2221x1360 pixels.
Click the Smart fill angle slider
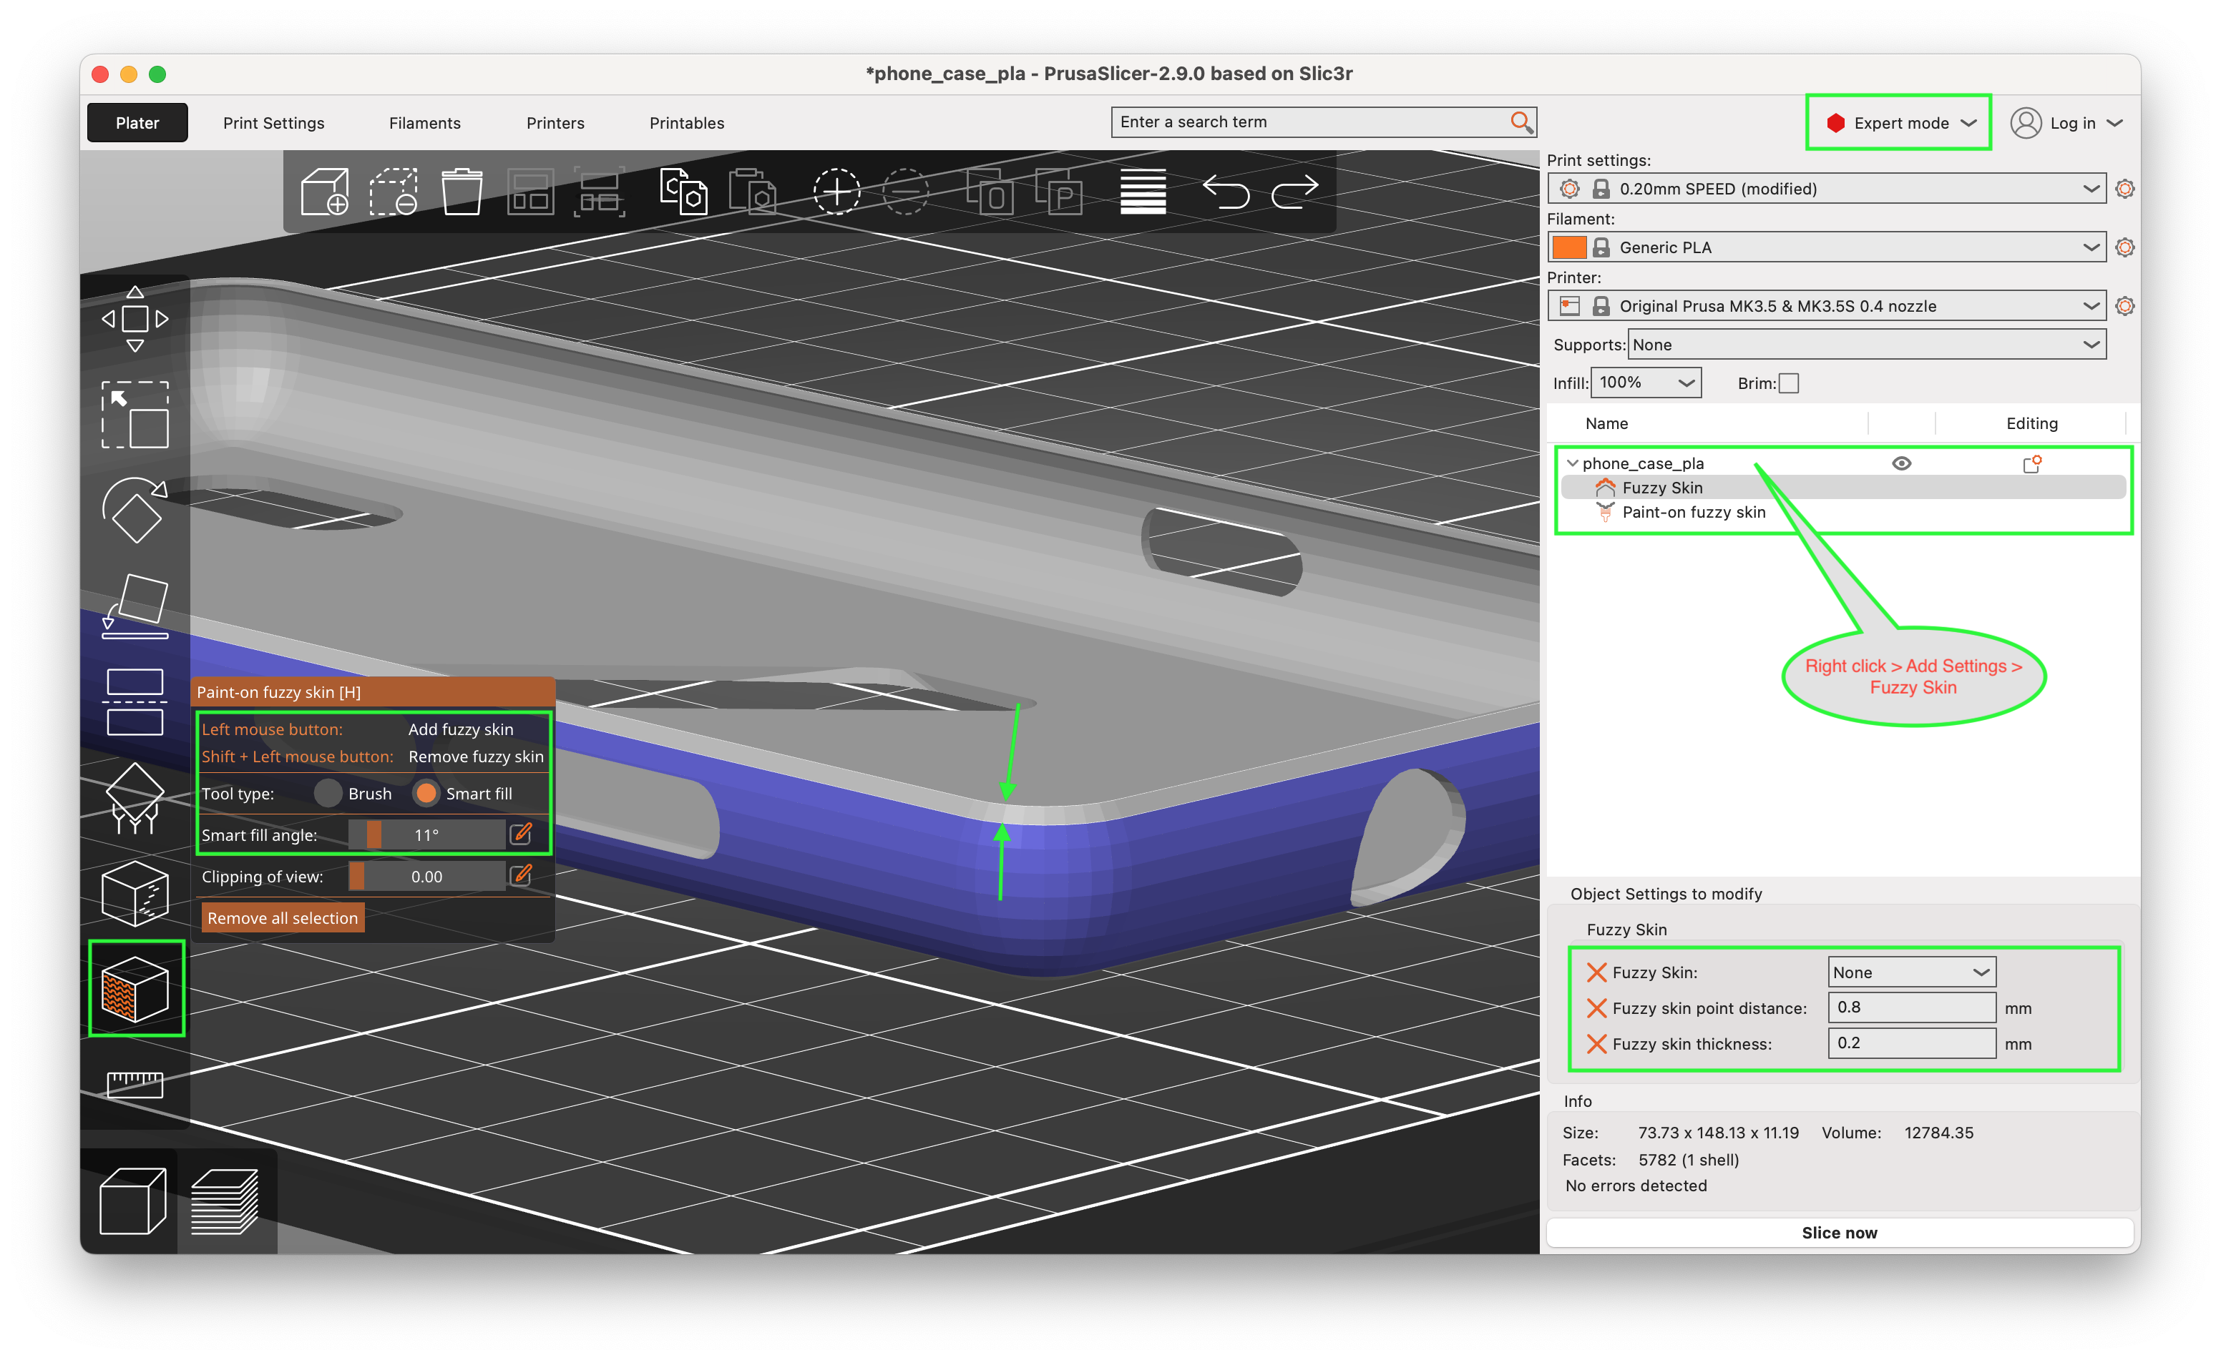tap(427, 834)
